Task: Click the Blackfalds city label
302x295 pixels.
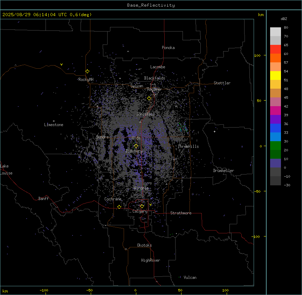Action: (x=155, y=78)
